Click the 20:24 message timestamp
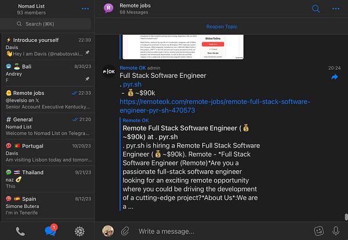The width and height of the screenshot is (348, 240). click(x=334, y=68)
